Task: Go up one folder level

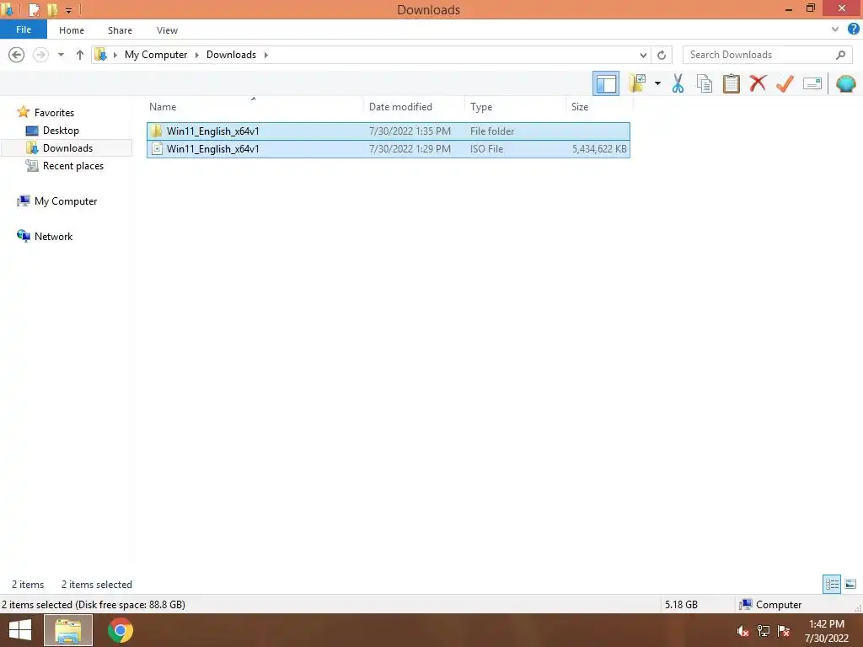Action: pos(80,55)
